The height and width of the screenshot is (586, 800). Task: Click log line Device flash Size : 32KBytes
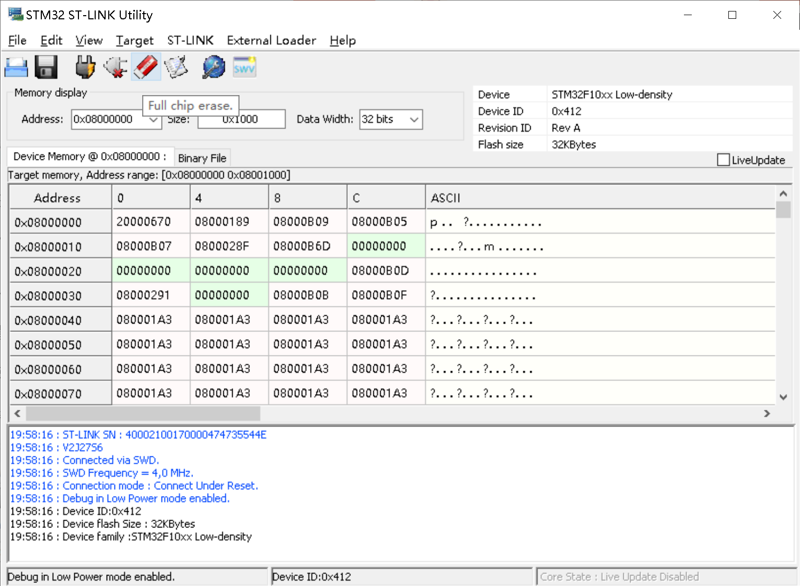(x=102, y=524)
